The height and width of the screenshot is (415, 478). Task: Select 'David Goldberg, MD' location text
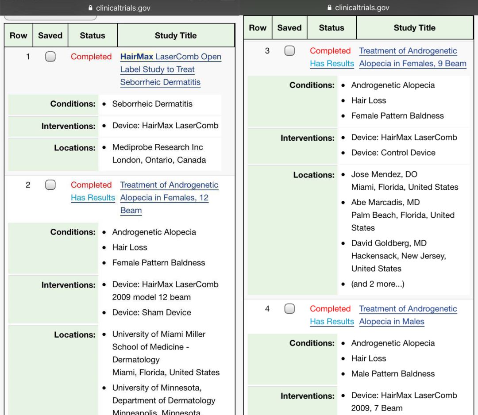389,243
